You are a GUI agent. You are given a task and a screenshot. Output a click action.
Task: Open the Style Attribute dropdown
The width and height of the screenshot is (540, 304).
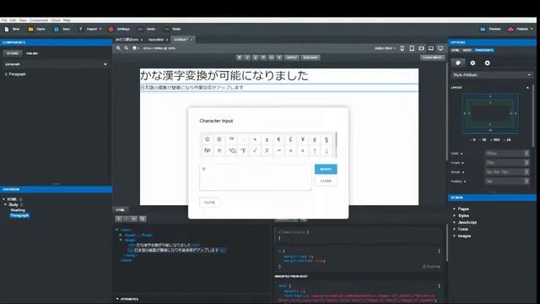click(x=492, y=75)
